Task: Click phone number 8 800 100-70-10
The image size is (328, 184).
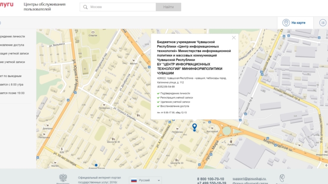Action: pyautogui.click(x=211, y=179)
